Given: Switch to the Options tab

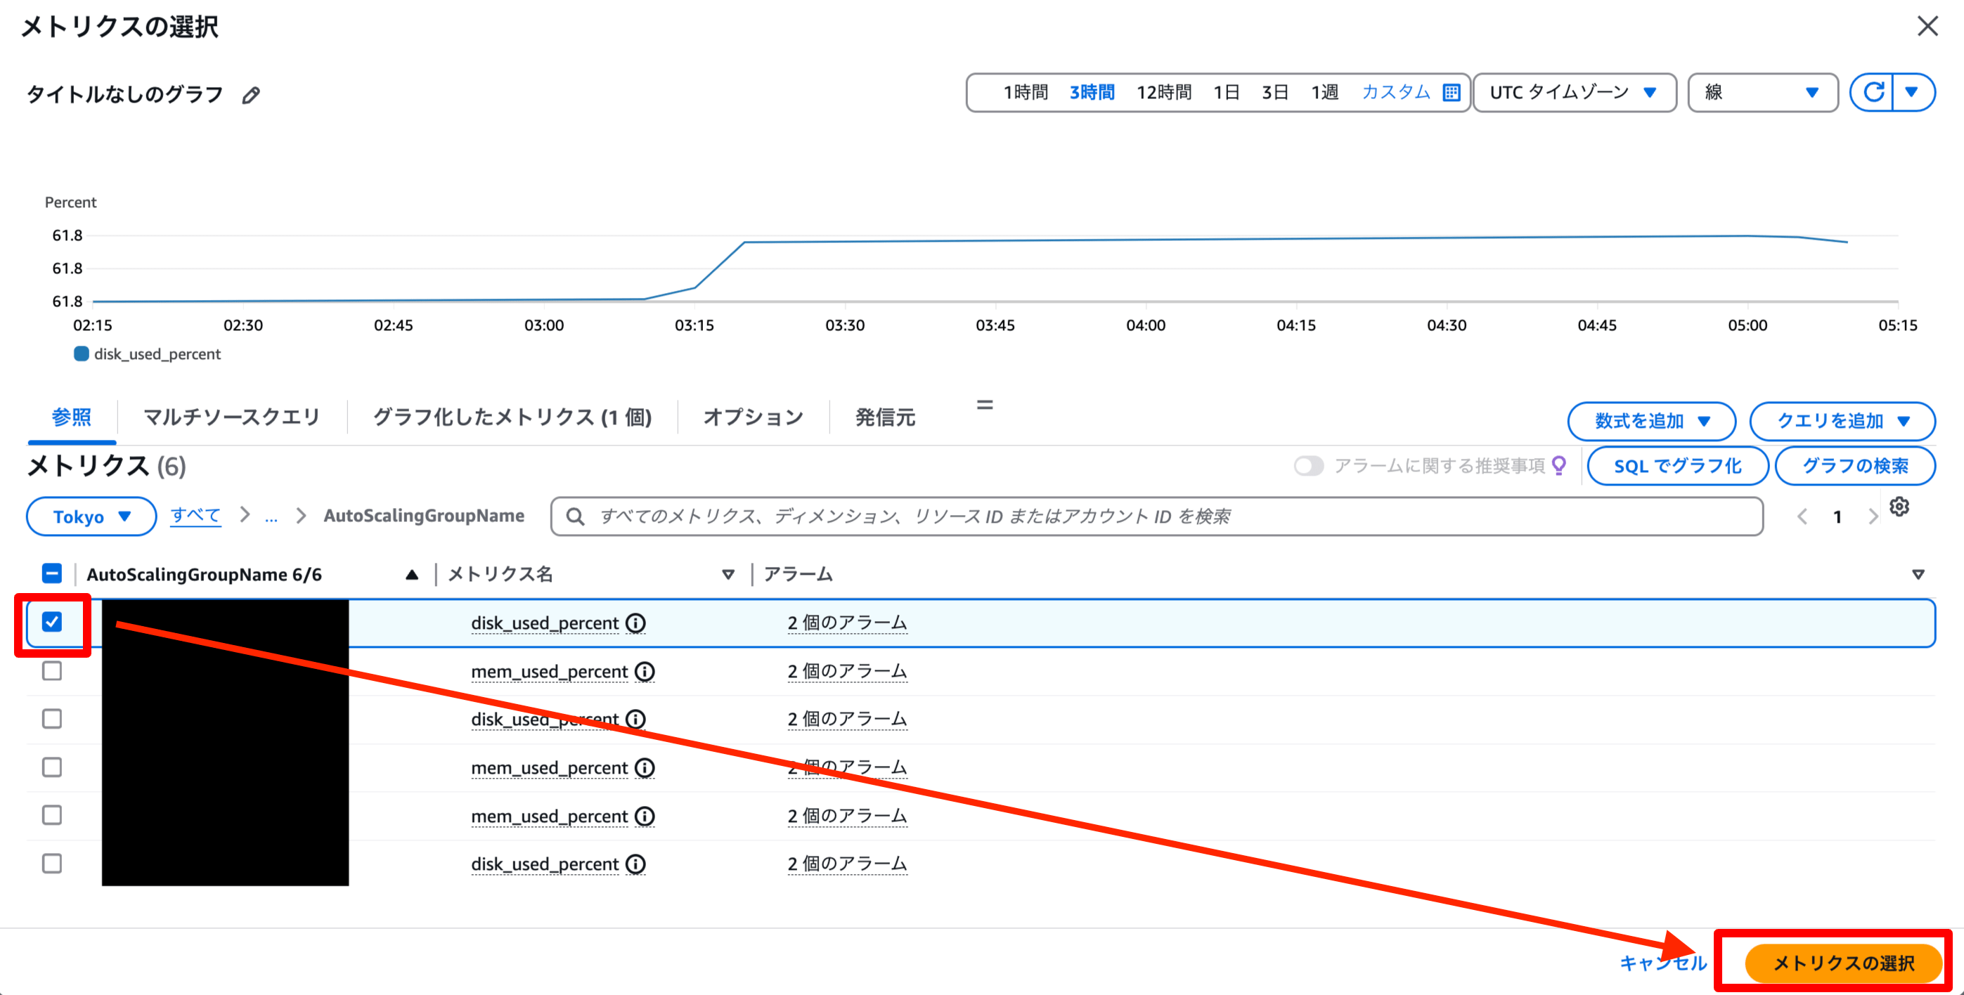Looking at the screenshot, I should (x=753, y=417).
